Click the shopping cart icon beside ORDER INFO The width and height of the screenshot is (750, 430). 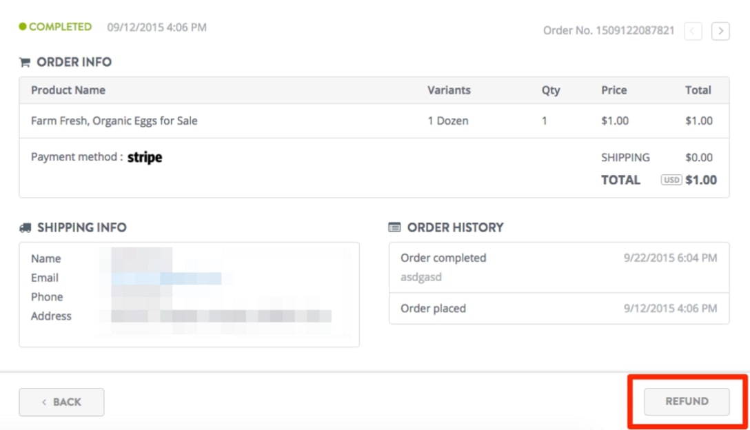[26, 62]
